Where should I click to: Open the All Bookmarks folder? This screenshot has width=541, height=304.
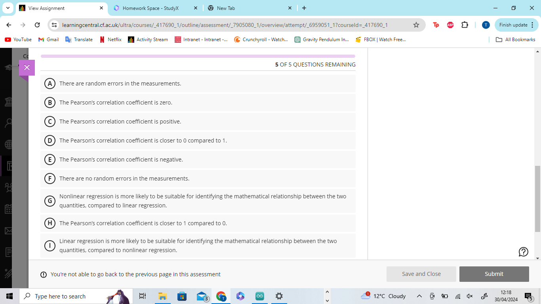tap(515, 40)
